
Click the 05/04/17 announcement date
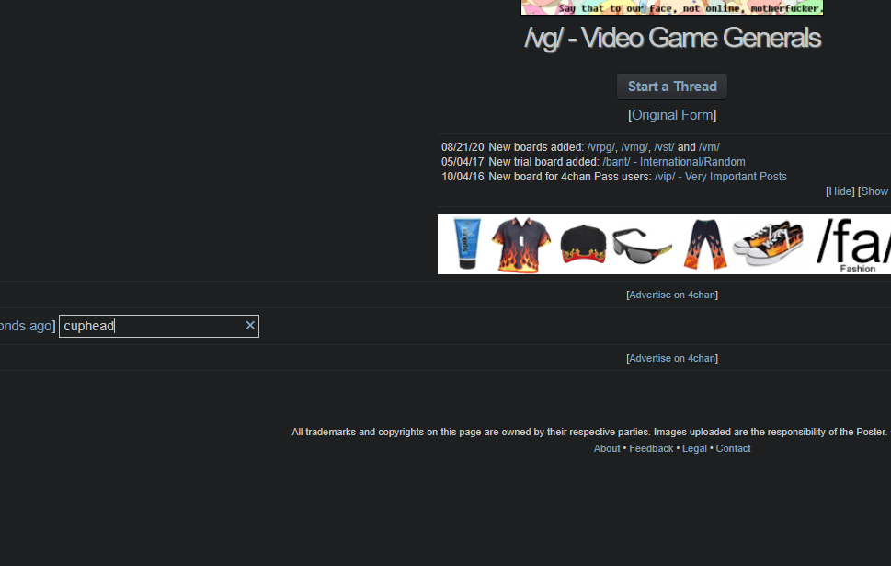[463, 162]
